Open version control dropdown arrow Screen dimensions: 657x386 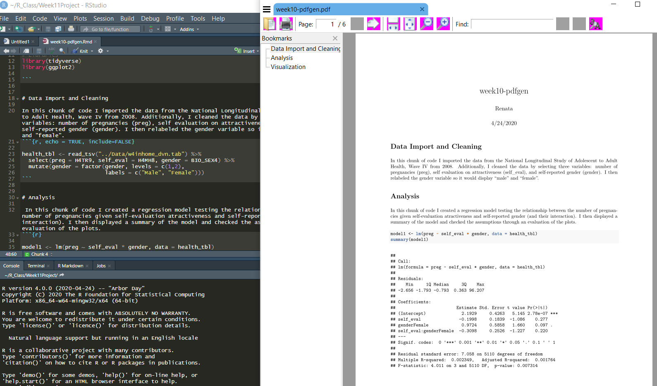point(158,29)
